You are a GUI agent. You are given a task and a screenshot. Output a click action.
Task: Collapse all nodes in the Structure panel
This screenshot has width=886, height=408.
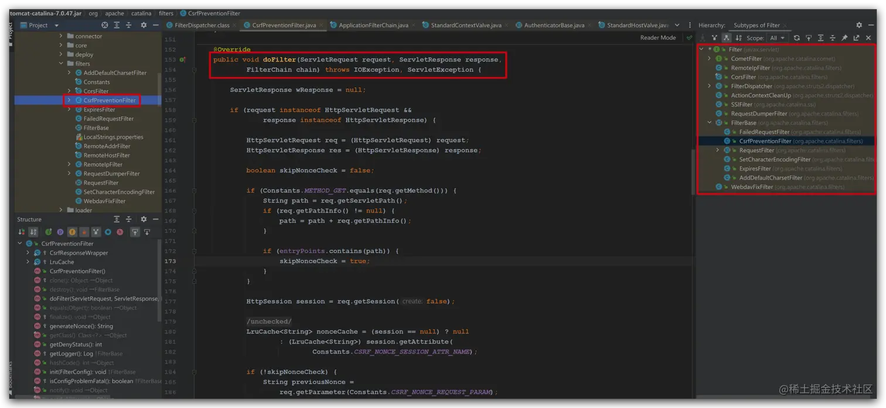[x=128, y=219]
